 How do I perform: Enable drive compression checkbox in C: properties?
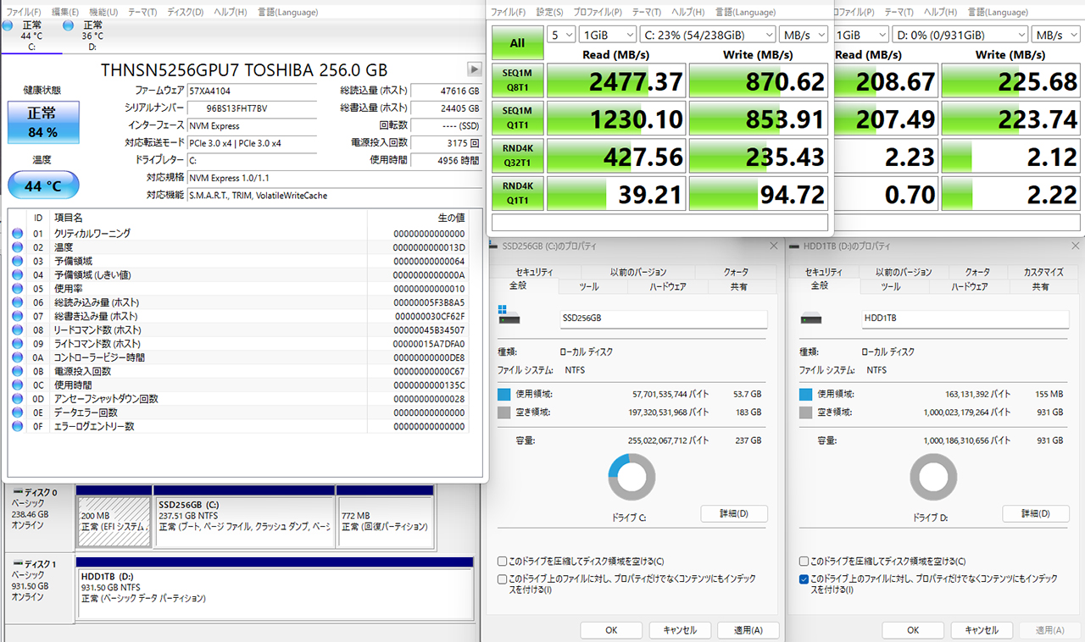[503, 562]
